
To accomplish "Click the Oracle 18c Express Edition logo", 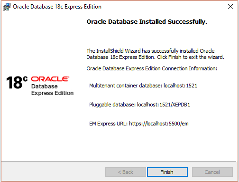I will 40,86.
